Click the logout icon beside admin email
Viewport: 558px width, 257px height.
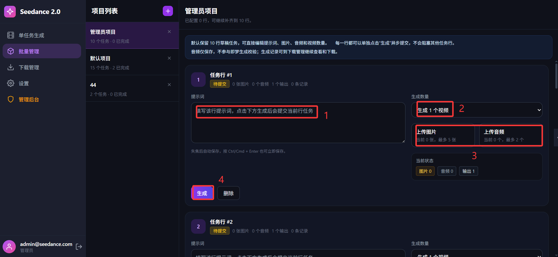click(79, 247)
